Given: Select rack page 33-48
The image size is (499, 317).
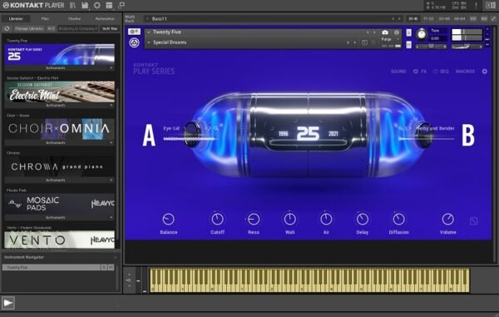Looking at the screenshot, I should click(444, 19).
